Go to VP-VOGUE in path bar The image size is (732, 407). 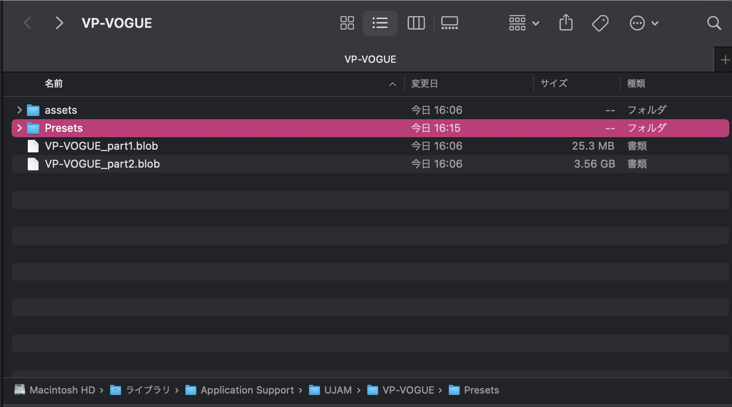pyautogui.click(x=401, y=390)
